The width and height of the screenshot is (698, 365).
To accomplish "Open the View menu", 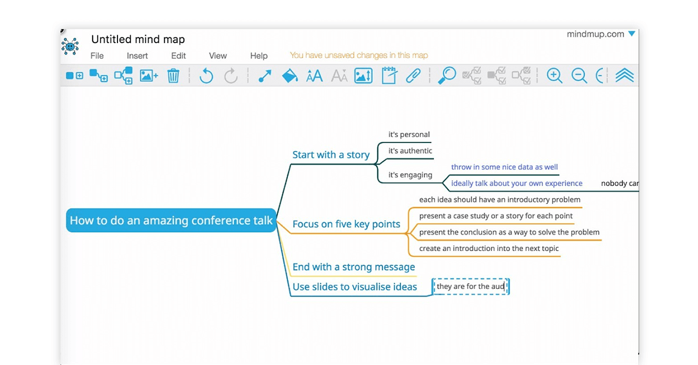I will coord(218,56).
